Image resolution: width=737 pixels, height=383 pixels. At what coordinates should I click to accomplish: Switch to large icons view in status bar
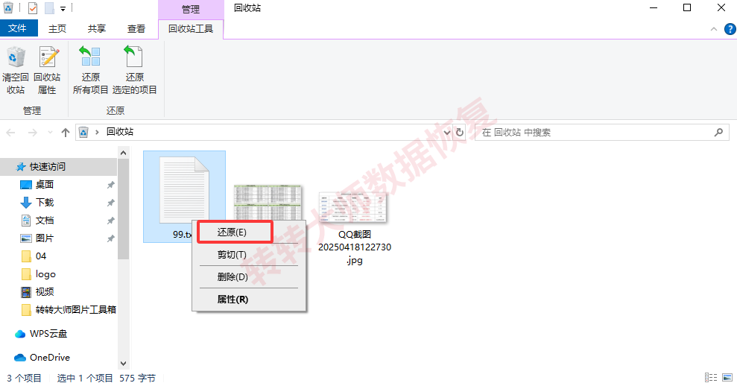click(727, 377)
